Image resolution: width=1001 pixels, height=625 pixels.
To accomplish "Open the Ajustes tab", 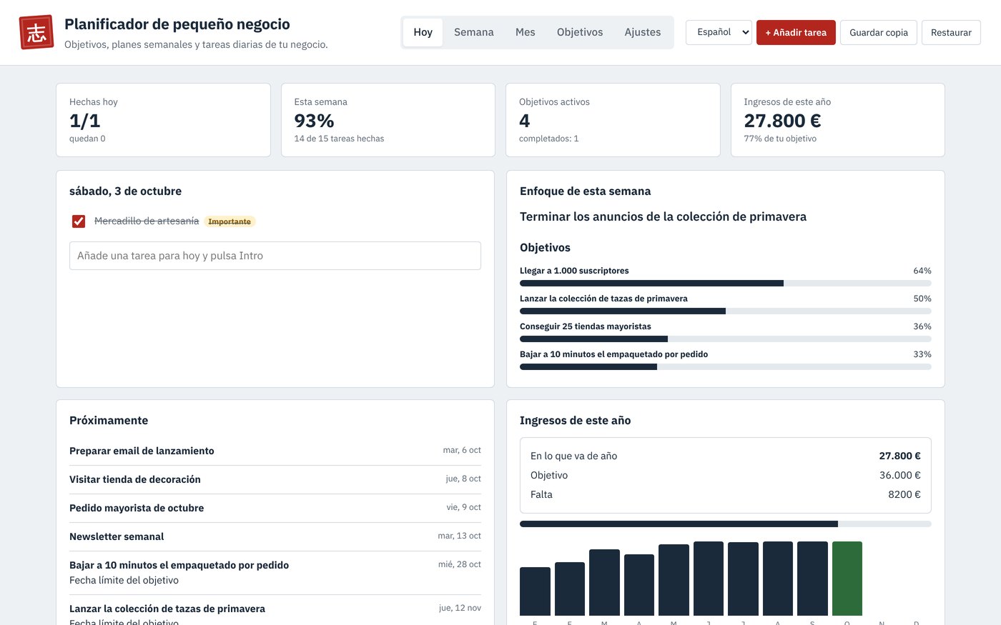I will pyautogui.click(x=643, y=32).
